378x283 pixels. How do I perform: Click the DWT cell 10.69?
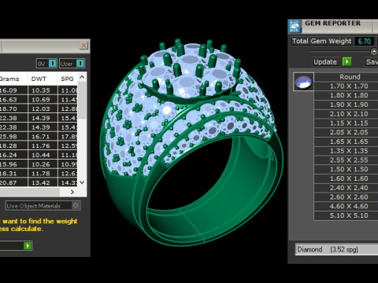coord(42,100)
